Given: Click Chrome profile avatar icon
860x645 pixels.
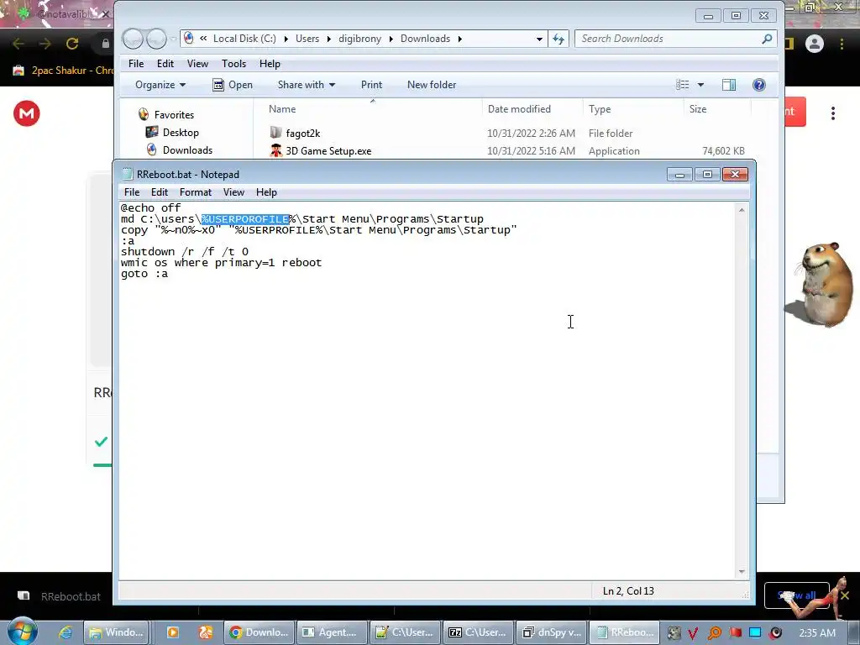Looking at the screenshot, I should [x=815, y=44].
